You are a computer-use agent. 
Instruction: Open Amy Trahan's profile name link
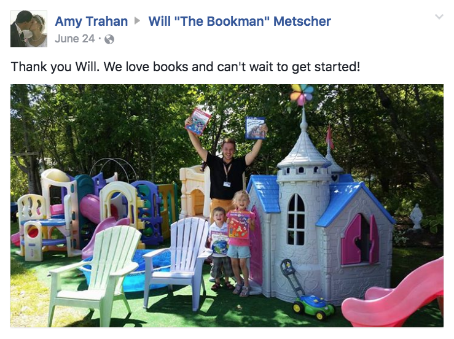tap(92, 21)
